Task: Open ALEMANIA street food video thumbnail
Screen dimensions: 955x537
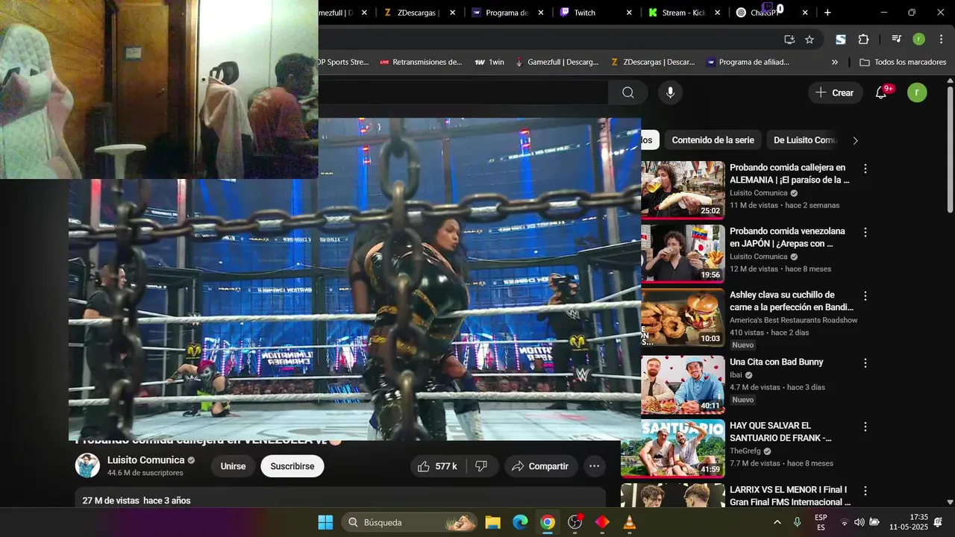Action: tap(683, 189)
